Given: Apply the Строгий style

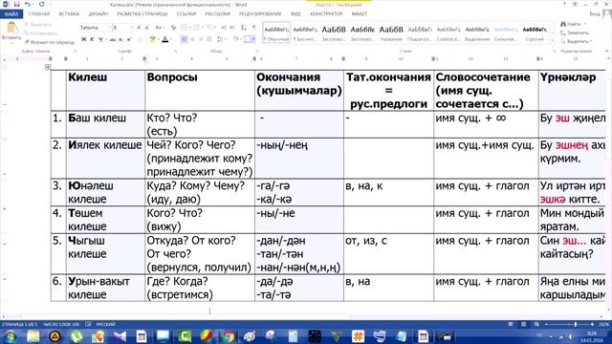Looking at the screenshot, I should [x=535, y=33].
